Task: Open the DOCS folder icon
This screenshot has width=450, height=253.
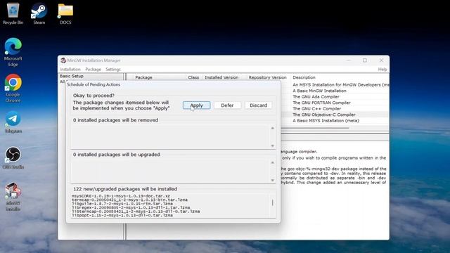Action: (x=65, y=14)
